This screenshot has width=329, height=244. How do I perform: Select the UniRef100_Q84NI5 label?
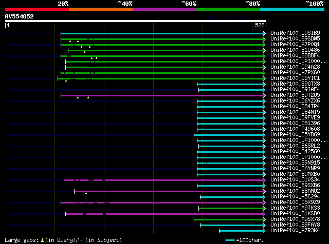click(x=295, y=112)
